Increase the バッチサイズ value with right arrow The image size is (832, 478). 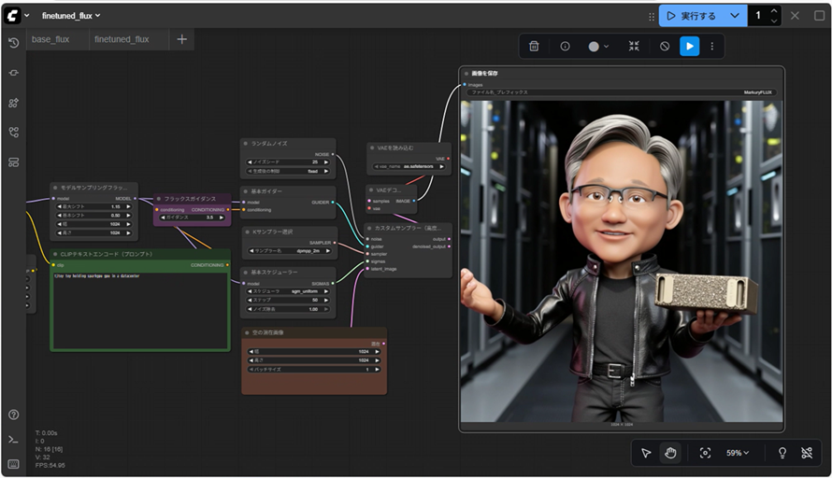tap(378, 370)
